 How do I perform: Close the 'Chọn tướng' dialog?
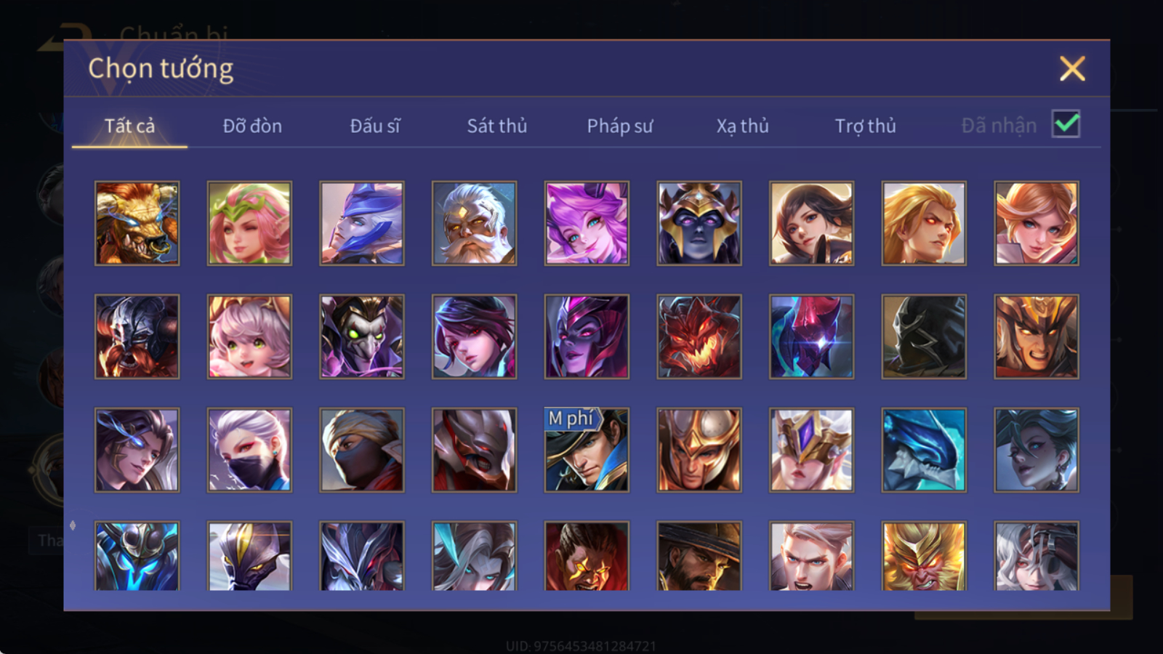pyautogui.click(x=1072, y=69)
